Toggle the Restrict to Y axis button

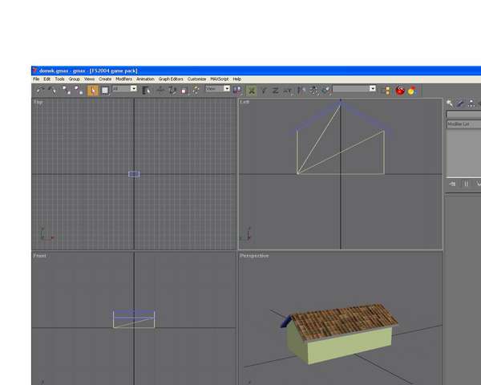coord(264,91)
